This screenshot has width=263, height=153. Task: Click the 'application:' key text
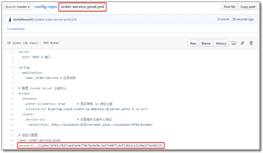(32, 73)
